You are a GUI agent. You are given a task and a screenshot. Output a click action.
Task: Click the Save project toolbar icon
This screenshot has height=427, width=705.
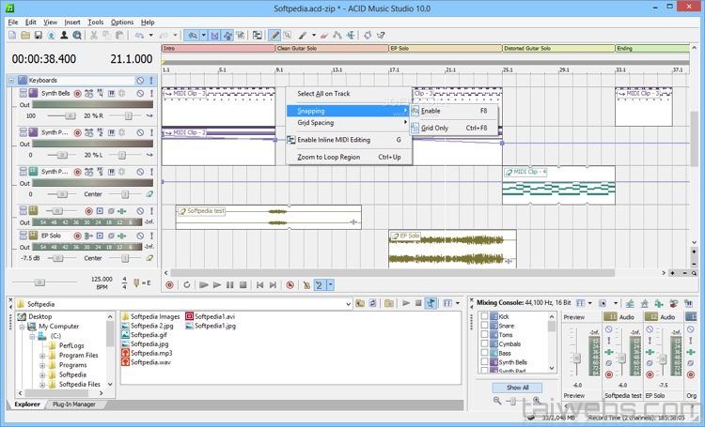pyautogui.click(x=38, y=35)
